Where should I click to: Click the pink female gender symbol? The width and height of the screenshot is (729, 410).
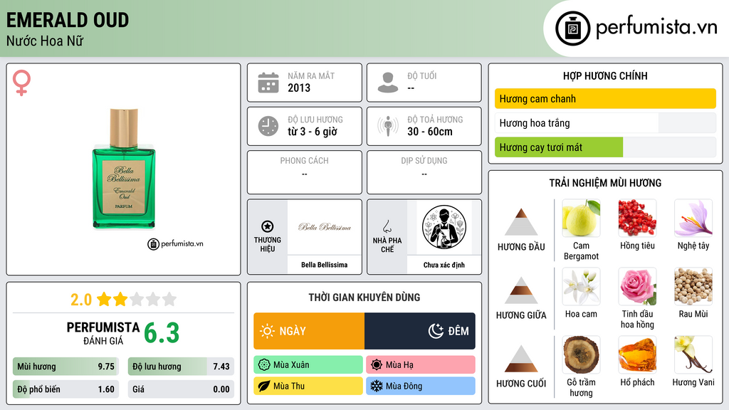21,83
